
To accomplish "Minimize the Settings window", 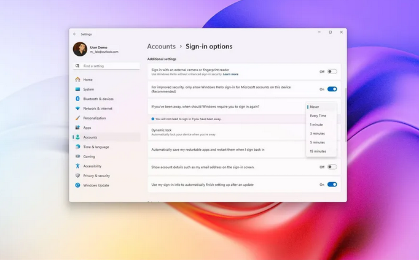I will pyautogui.click(x=319, y=32).
